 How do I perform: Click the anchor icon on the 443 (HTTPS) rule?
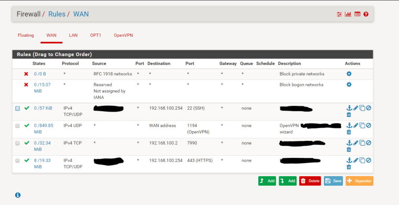click(x=349, y=160)
